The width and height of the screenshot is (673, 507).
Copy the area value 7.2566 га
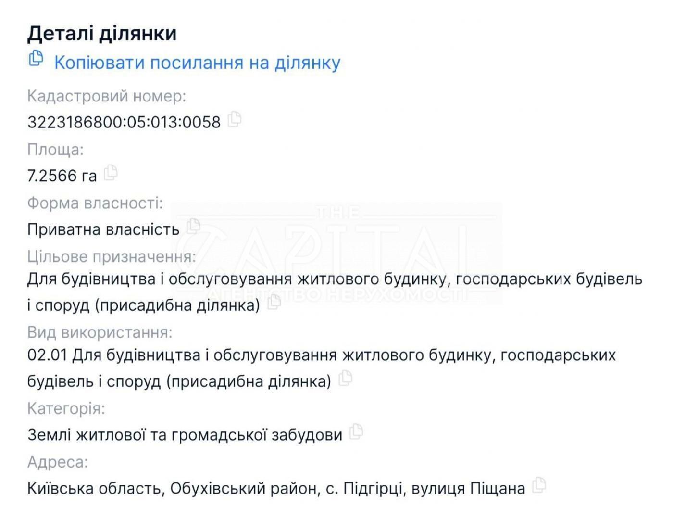pos(111,172)
